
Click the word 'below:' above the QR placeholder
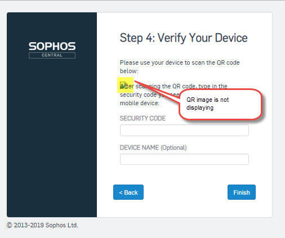coord(129,71)
